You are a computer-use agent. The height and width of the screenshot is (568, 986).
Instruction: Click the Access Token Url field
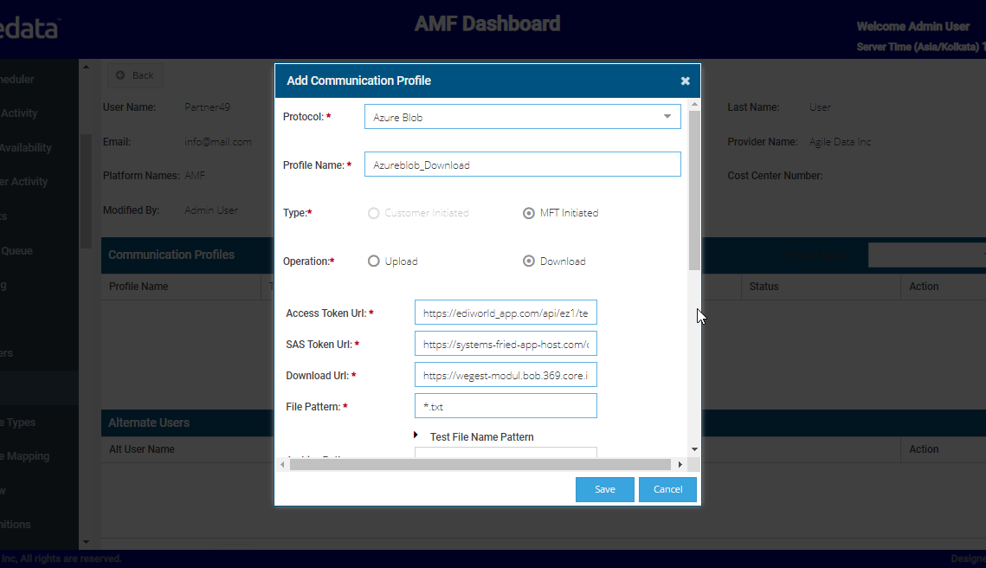coord(506,313)
